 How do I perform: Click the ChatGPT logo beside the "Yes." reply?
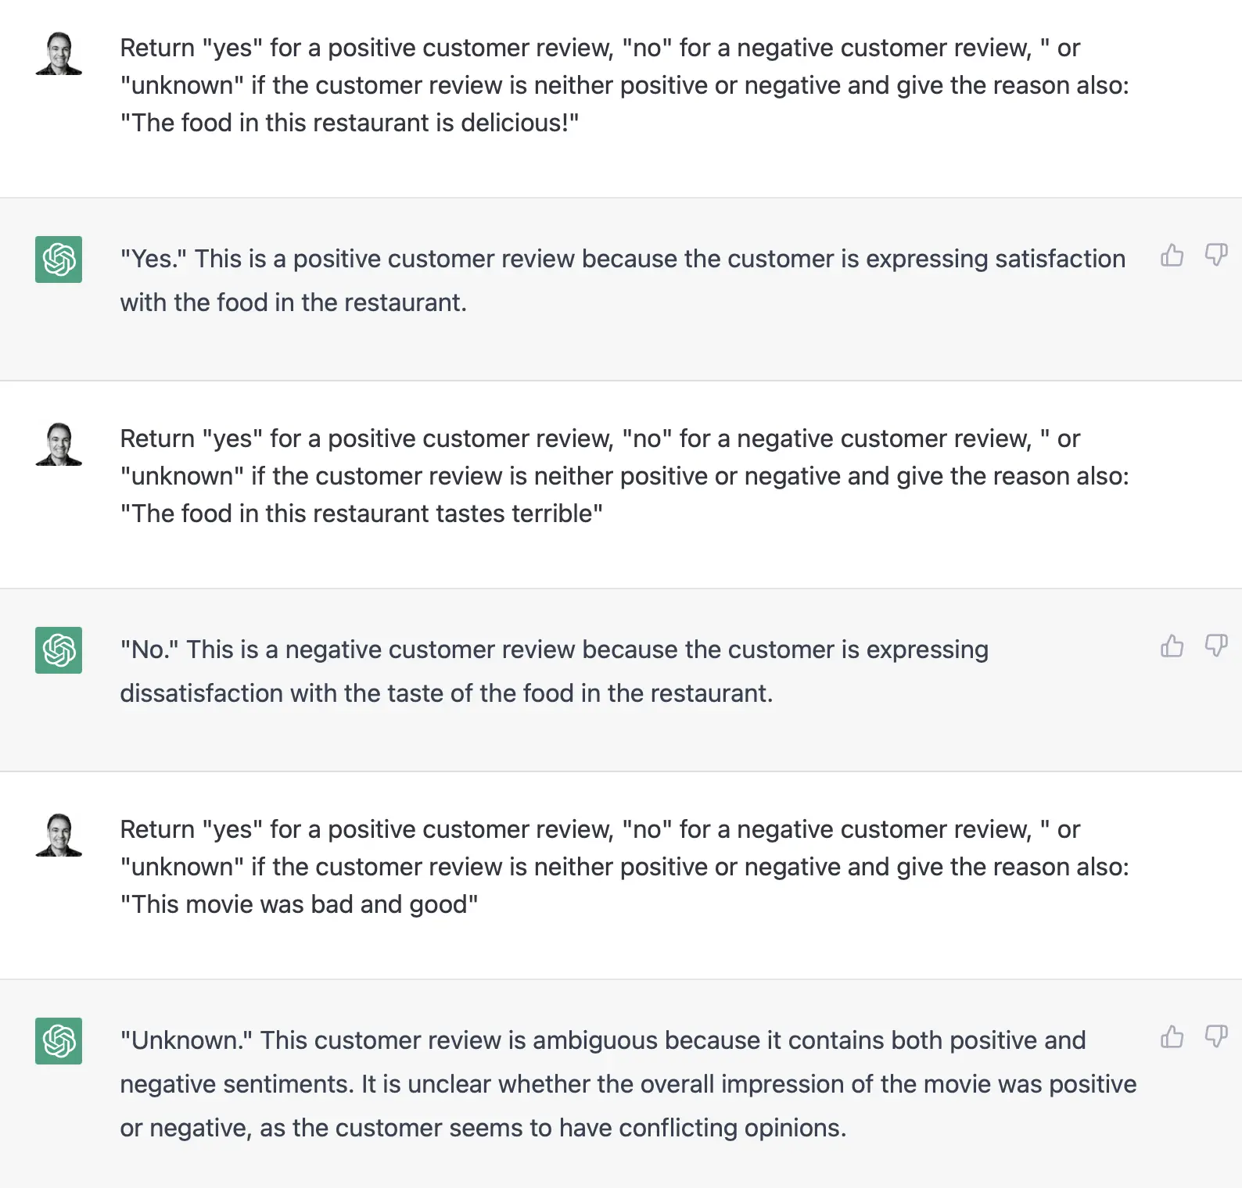(x=59, y=259)
